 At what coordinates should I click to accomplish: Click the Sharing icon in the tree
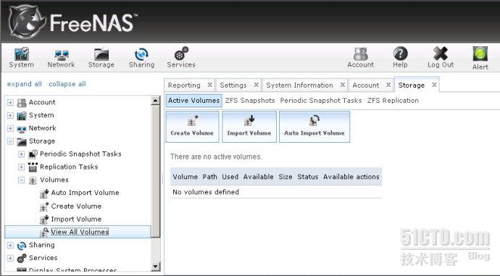21,246
